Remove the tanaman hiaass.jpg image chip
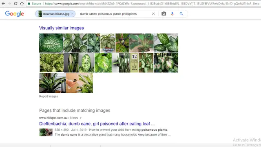Screen dimensions: 261x147 [x=72, y=13]
